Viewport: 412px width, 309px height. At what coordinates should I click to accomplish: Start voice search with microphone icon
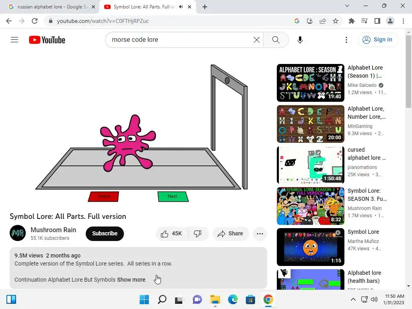[x=300, y=40]
